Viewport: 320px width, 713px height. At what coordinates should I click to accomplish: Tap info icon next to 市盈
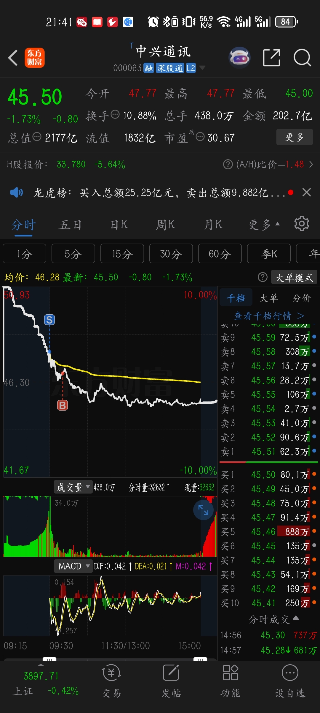click(x=200, y=137)
